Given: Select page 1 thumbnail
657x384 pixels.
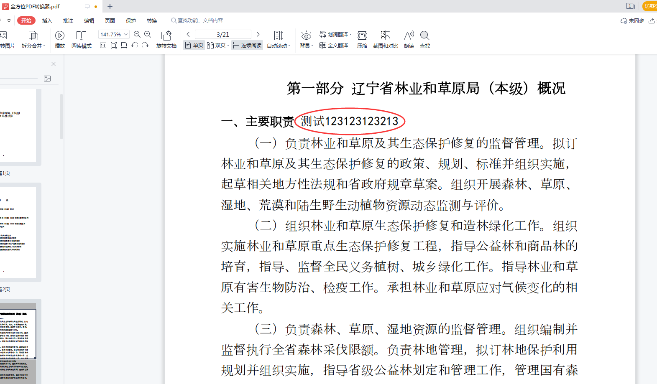Looking at the screenshot, I should (18, 125).
